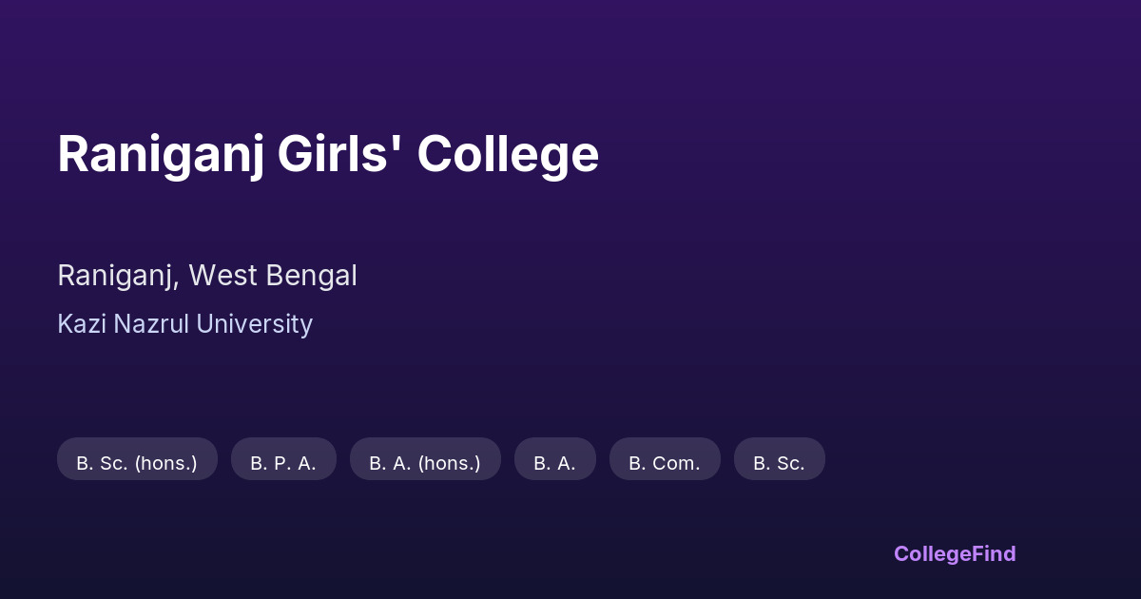
Task: Choose the plain B. A. course chip
Action: [x=554, y=463]
